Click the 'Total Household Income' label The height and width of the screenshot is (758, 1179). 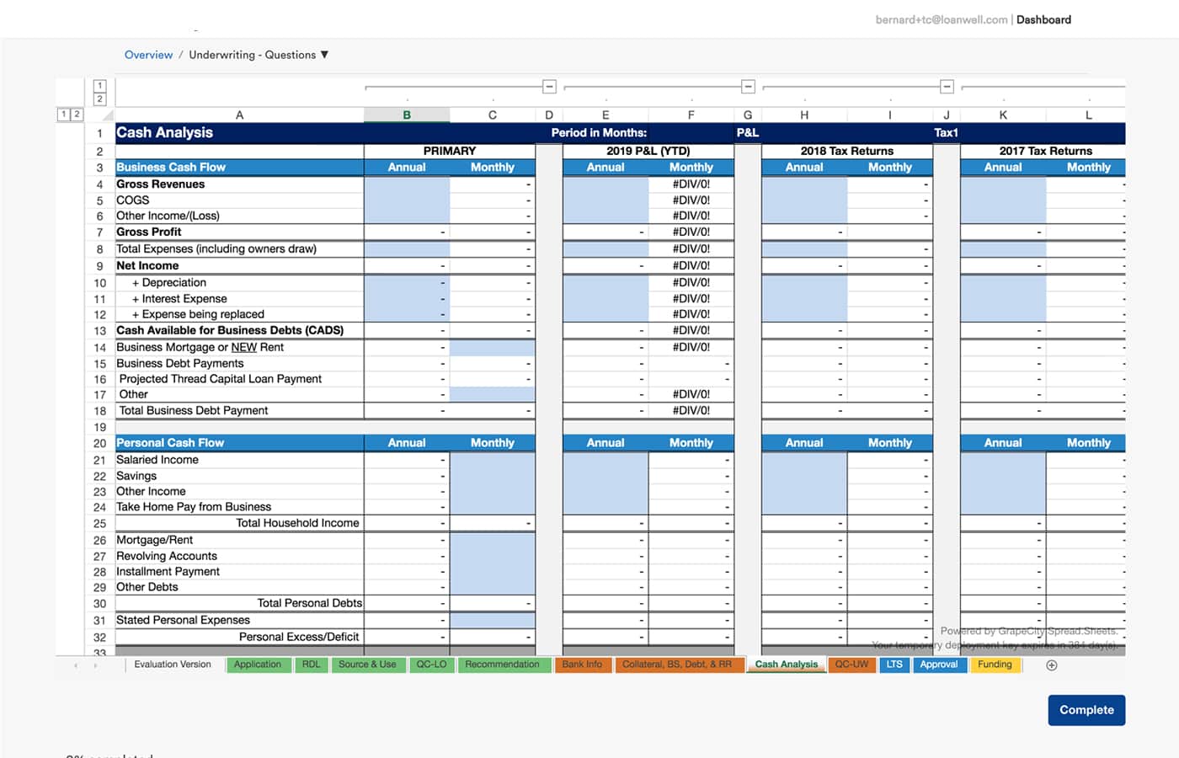click(297, 523)
